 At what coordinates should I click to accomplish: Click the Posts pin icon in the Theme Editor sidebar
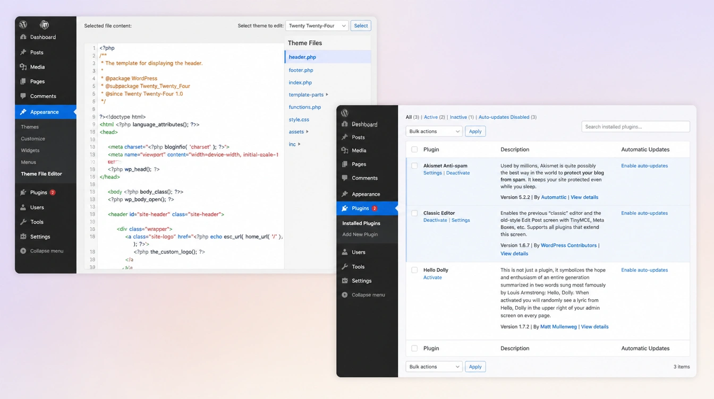tap(23, 53)
